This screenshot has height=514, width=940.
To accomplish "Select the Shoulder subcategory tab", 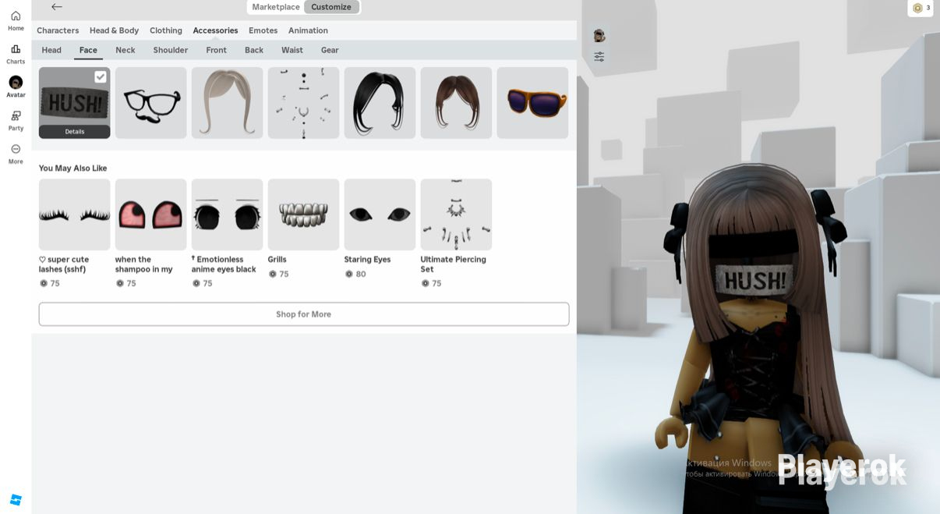I will click(171, 50).
